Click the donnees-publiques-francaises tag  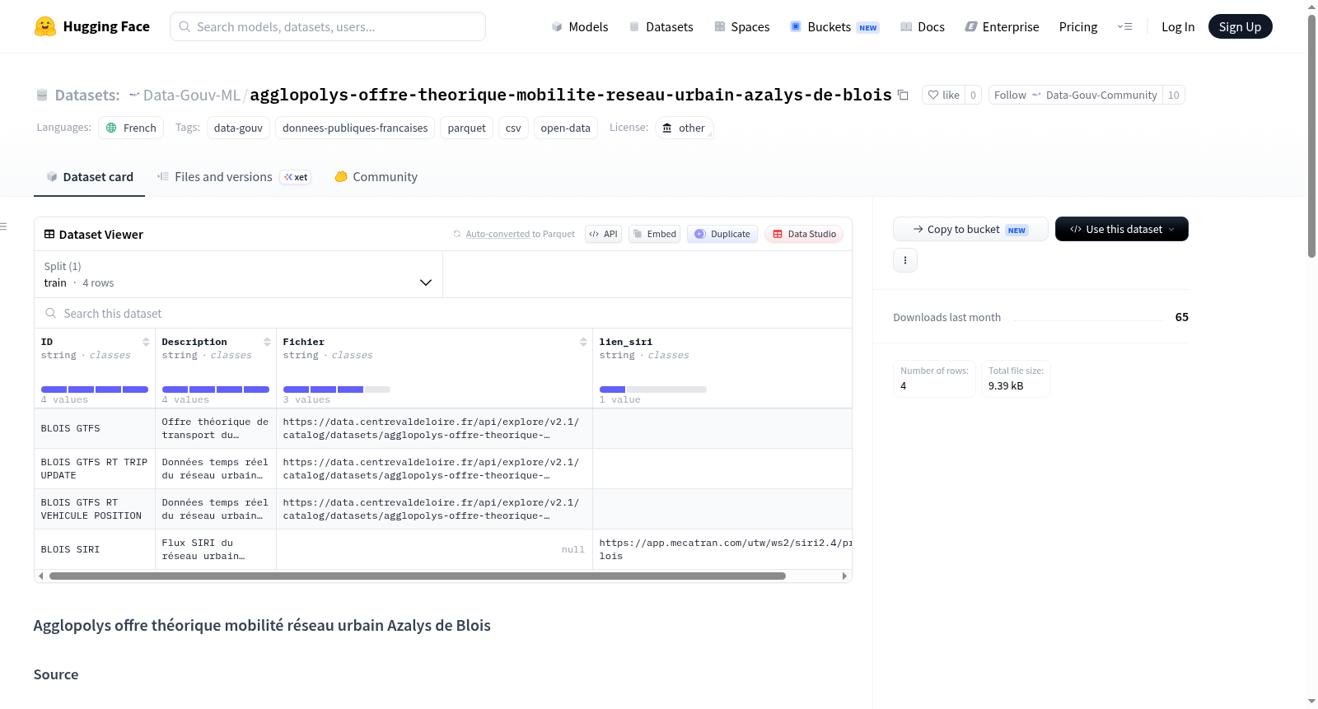355,128
